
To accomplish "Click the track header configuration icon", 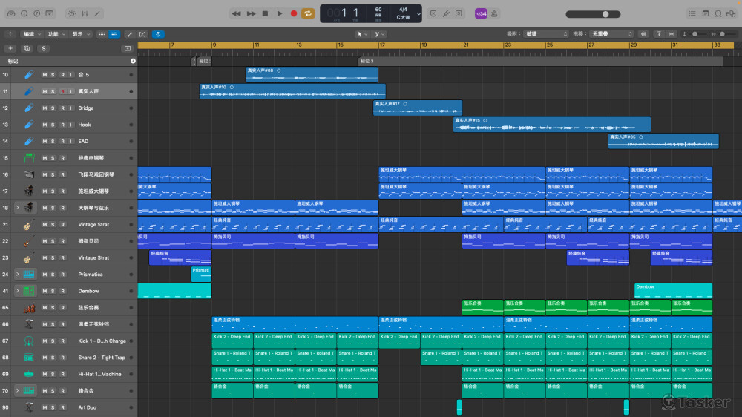I will click(x=128, y=48).
